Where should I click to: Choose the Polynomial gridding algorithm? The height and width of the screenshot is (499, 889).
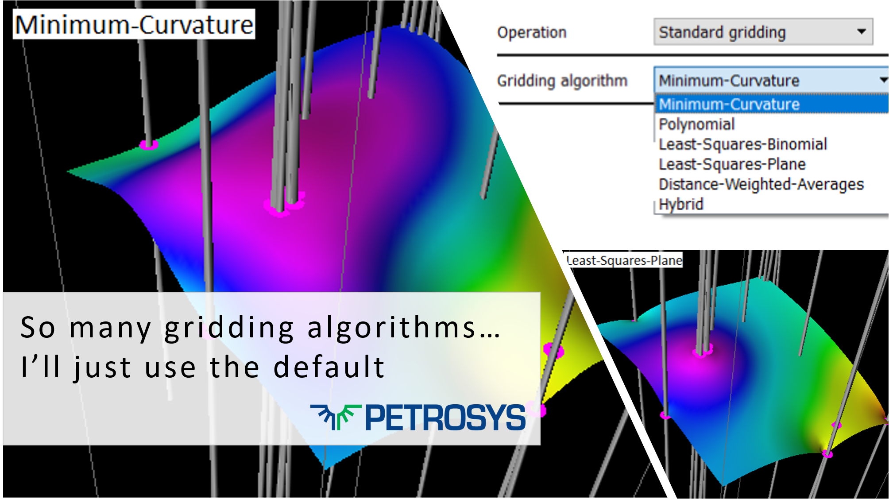click(x=696, y=124)
